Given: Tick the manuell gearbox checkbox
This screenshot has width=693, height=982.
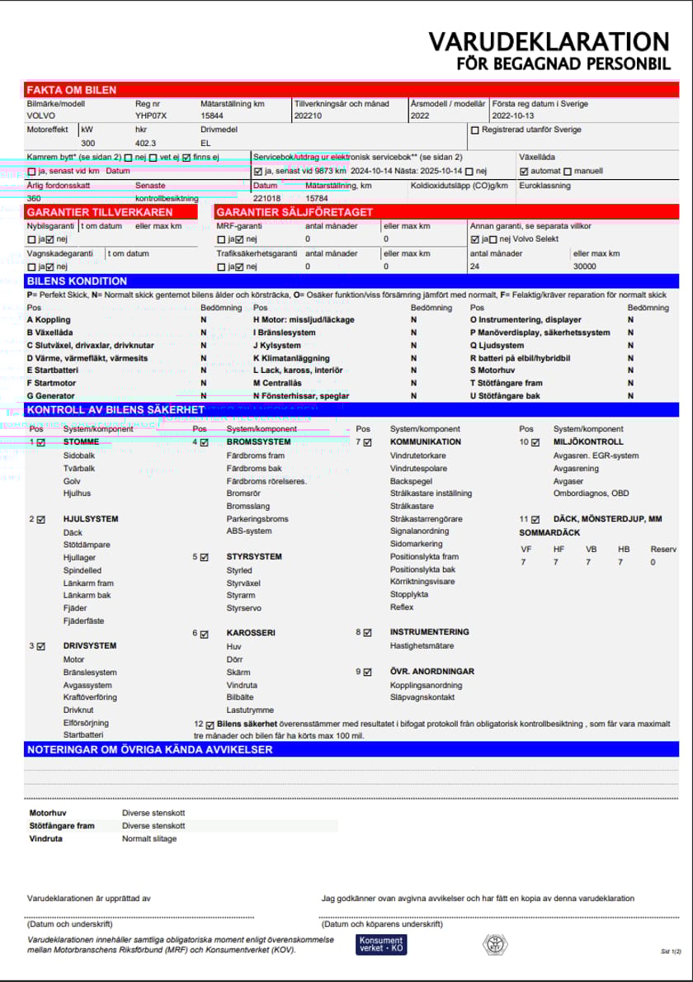Looking at the screenshot, I should point(567,172).
